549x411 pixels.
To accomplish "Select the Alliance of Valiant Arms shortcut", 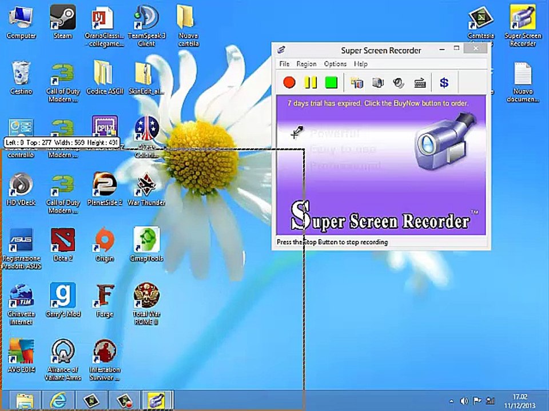I will pyautogui.click(x=63, y=360).
